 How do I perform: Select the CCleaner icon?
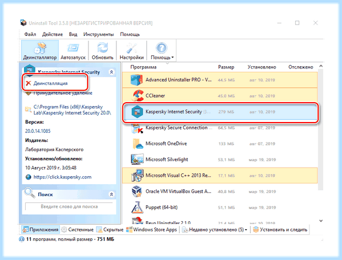[137, 96]
